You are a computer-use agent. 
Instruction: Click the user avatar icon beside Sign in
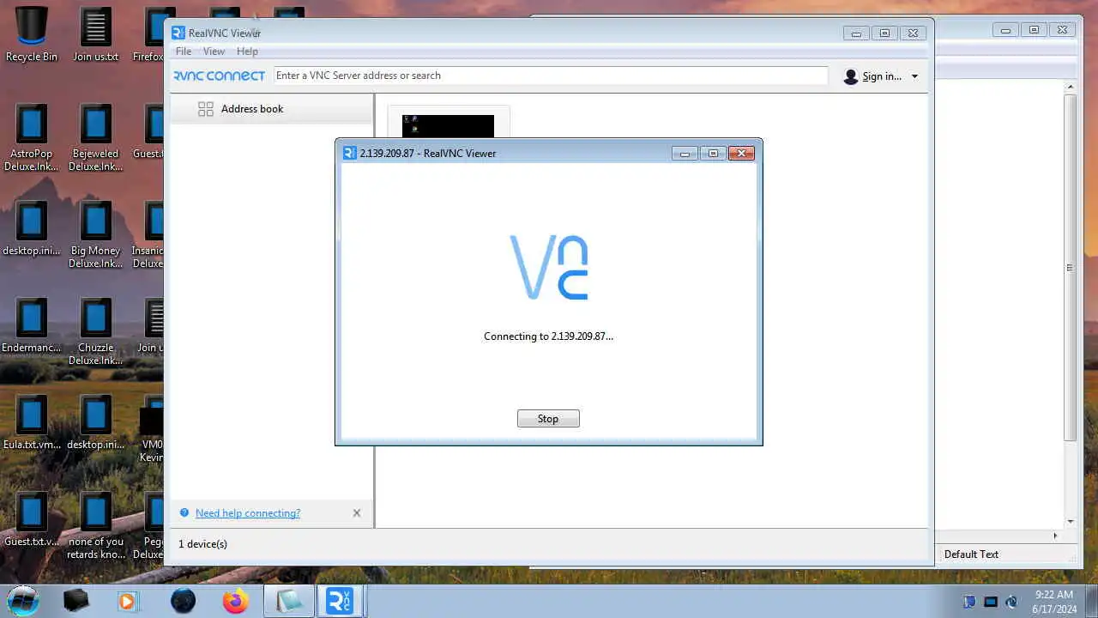(851, 76)
